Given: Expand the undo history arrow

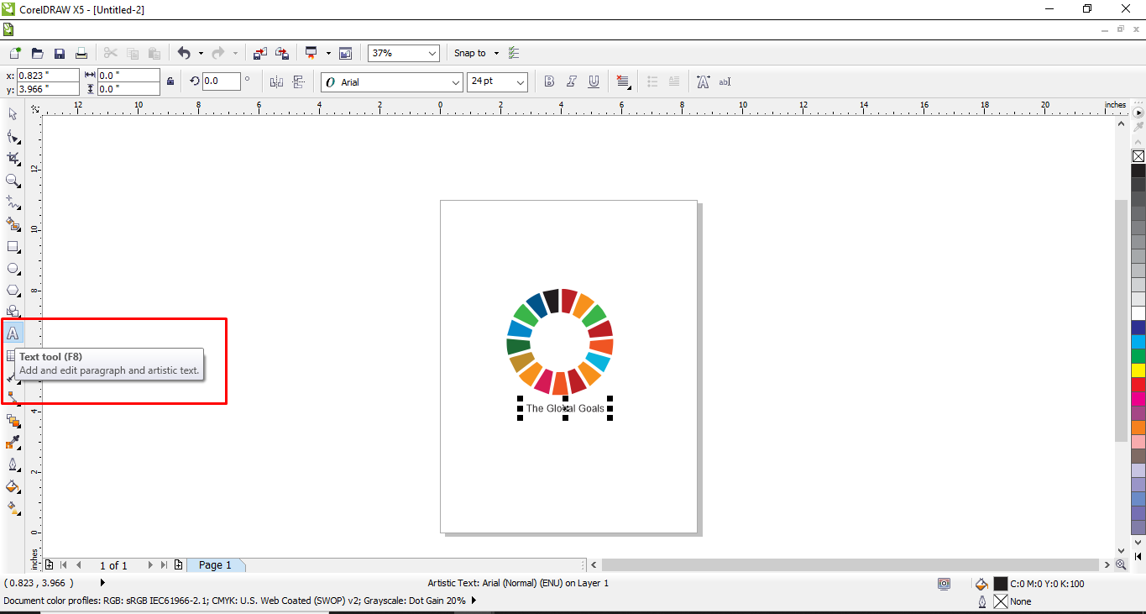Looking at the screenshot, I should click(x=201, y=53).
